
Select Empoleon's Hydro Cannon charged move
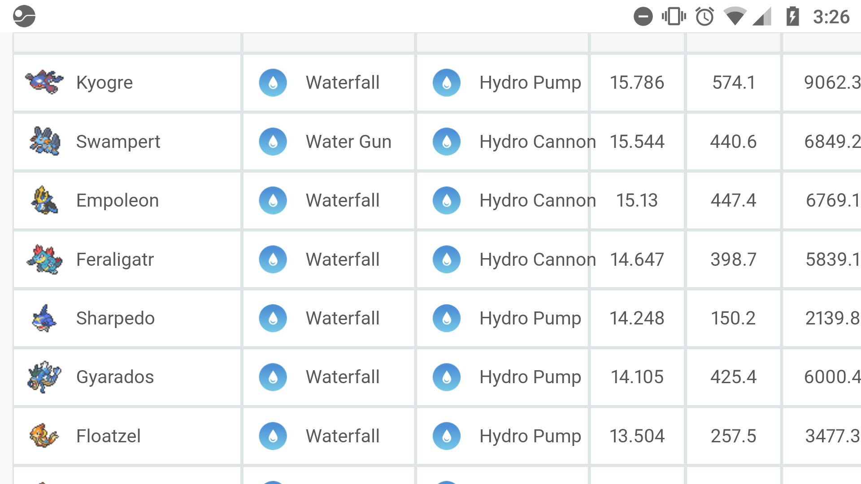click(538, 200)
